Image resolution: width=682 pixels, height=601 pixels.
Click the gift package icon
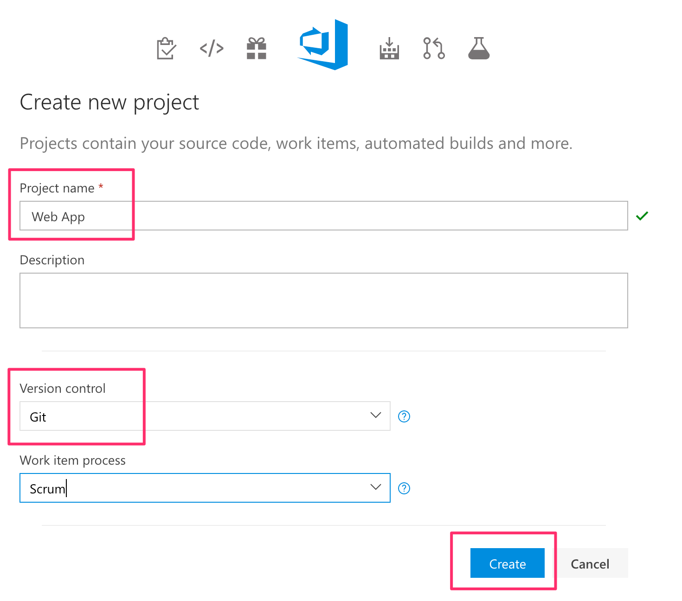click(x=257, y=48)
